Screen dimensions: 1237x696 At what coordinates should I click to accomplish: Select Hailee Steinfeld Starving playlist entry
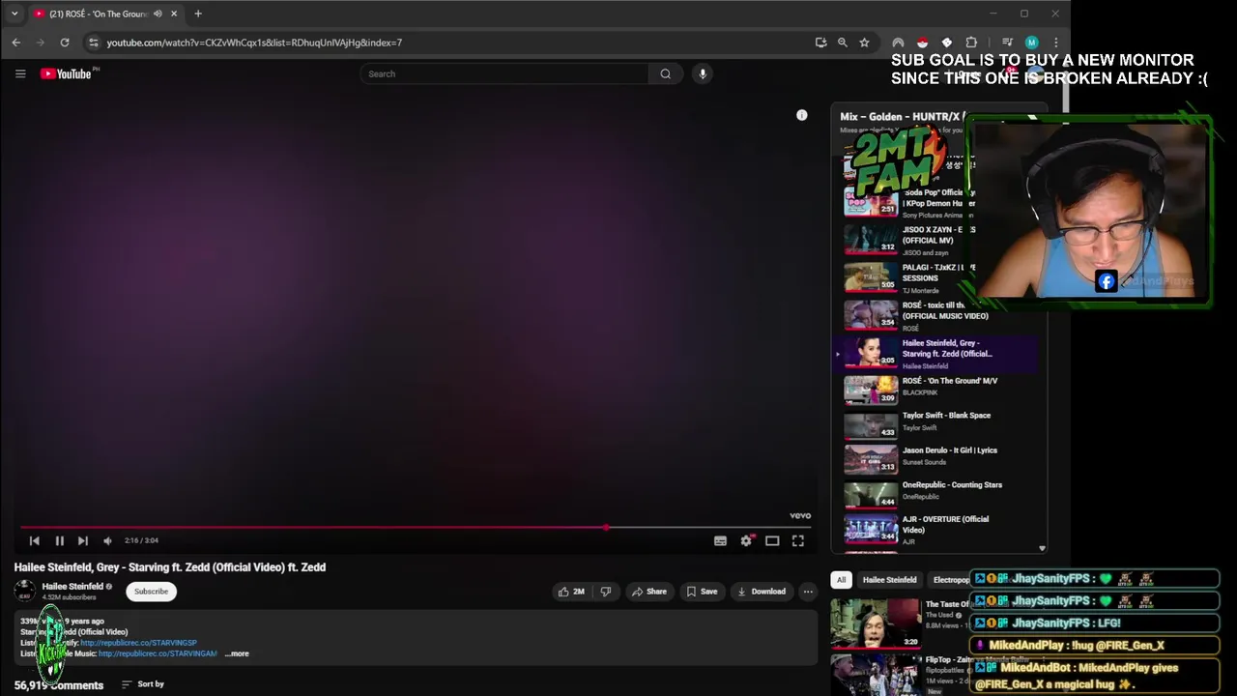pyautogui.click(x=935, y=354)
